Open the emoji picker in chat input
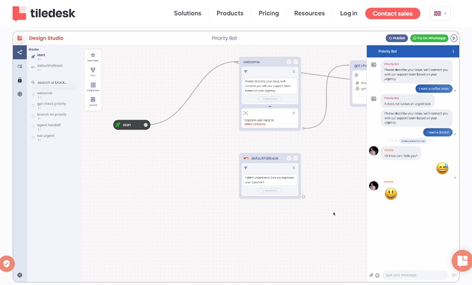Image resolution: width=472 pixels, height=285 pixels. pos(377,275)
